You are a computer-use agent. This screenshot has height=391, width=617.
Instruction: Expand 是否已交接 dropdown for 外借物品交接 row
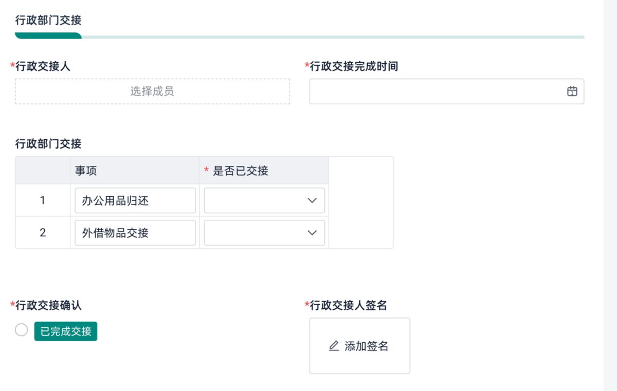pos(312,233)
